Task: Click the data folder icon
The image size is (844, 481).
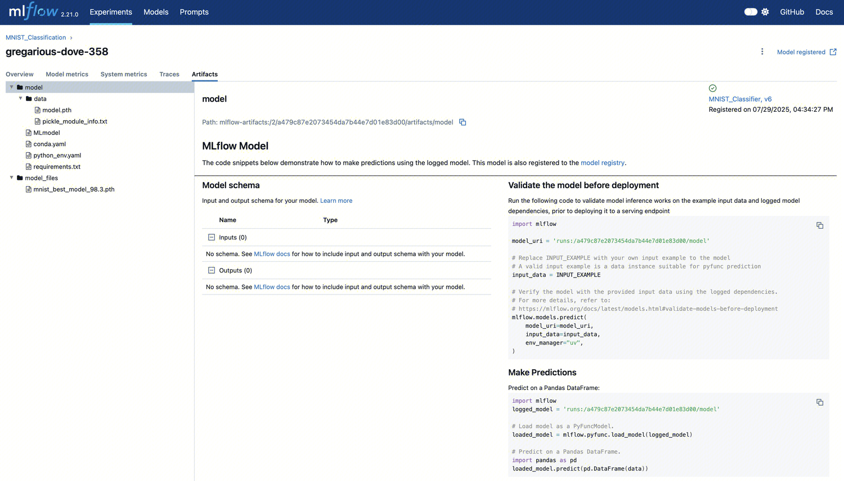Action: (29, 98)
